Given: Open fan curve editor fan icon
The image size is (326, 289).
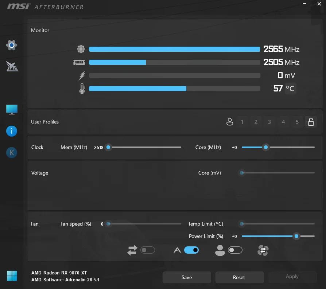Looking at the screenshot, I should (263, 250).
